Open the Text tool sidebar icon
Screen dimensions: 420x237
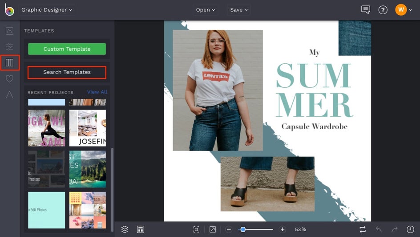click(x=9, y=95)
